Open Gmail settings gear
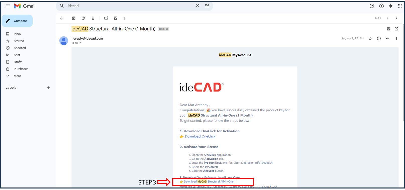 click(381, 6)
